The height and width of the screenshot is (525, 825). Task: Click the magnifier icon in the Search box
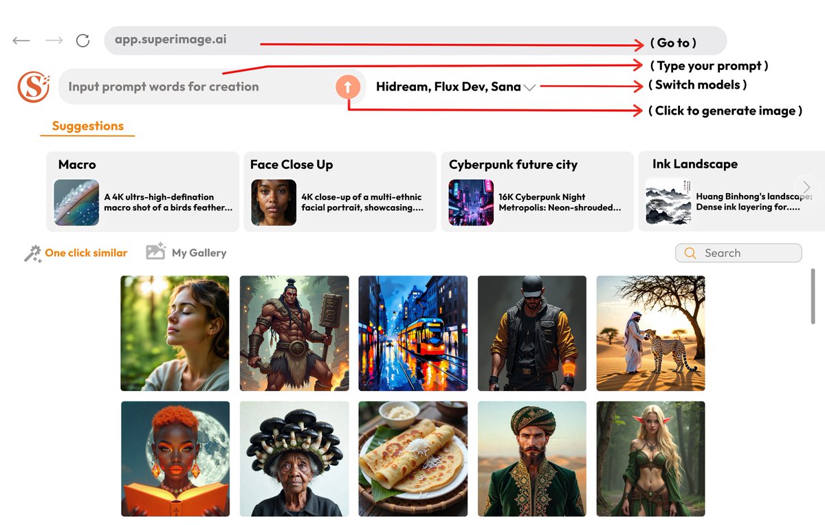pos(690,254)
